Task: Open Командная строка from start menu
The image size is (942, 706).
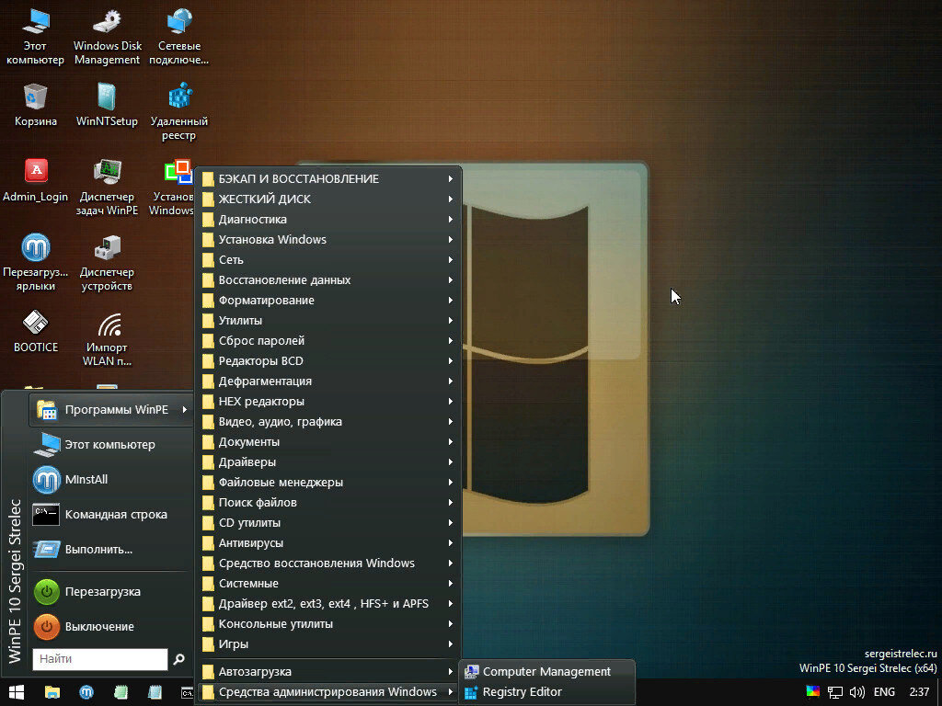Action: click(111, 515)
